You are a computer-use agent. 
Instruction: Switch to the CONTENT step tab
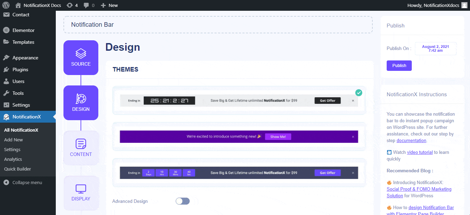81,148
